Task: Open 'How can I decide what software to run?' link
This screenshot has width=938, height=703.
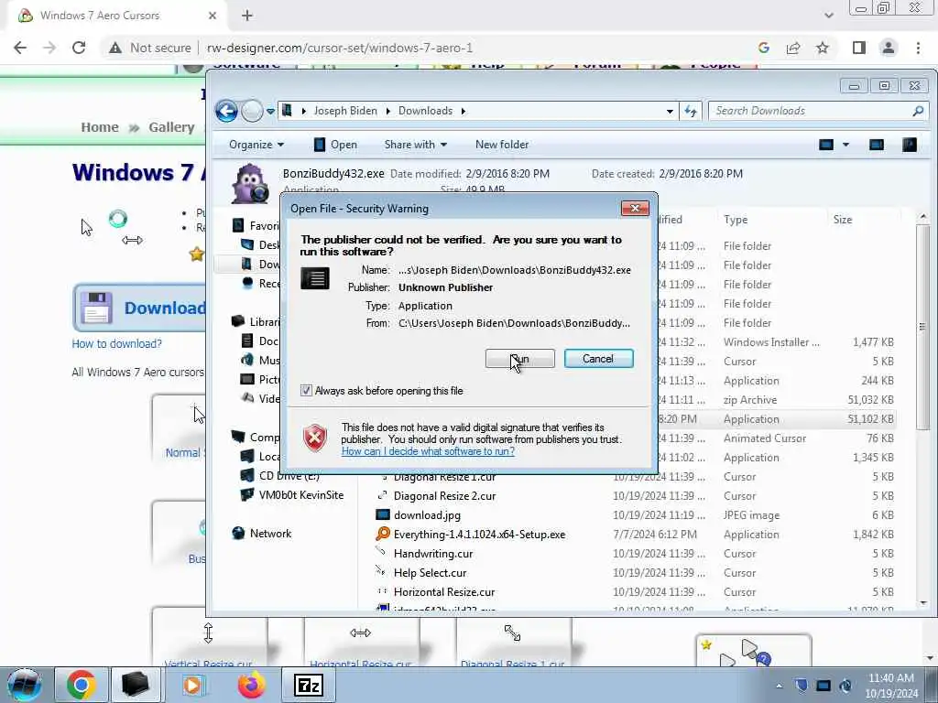Action: [x=428, y=451]
